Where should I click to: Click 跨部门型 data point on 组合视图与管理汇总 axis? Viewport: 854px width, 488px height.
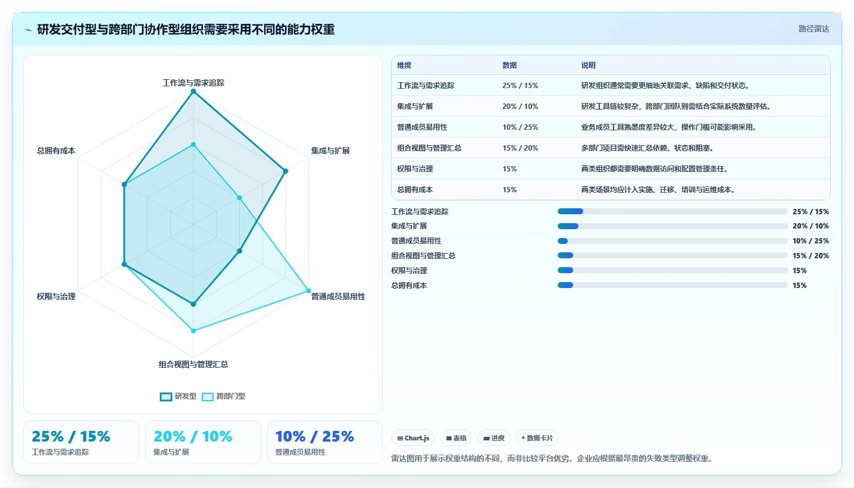tap(193, 330)
